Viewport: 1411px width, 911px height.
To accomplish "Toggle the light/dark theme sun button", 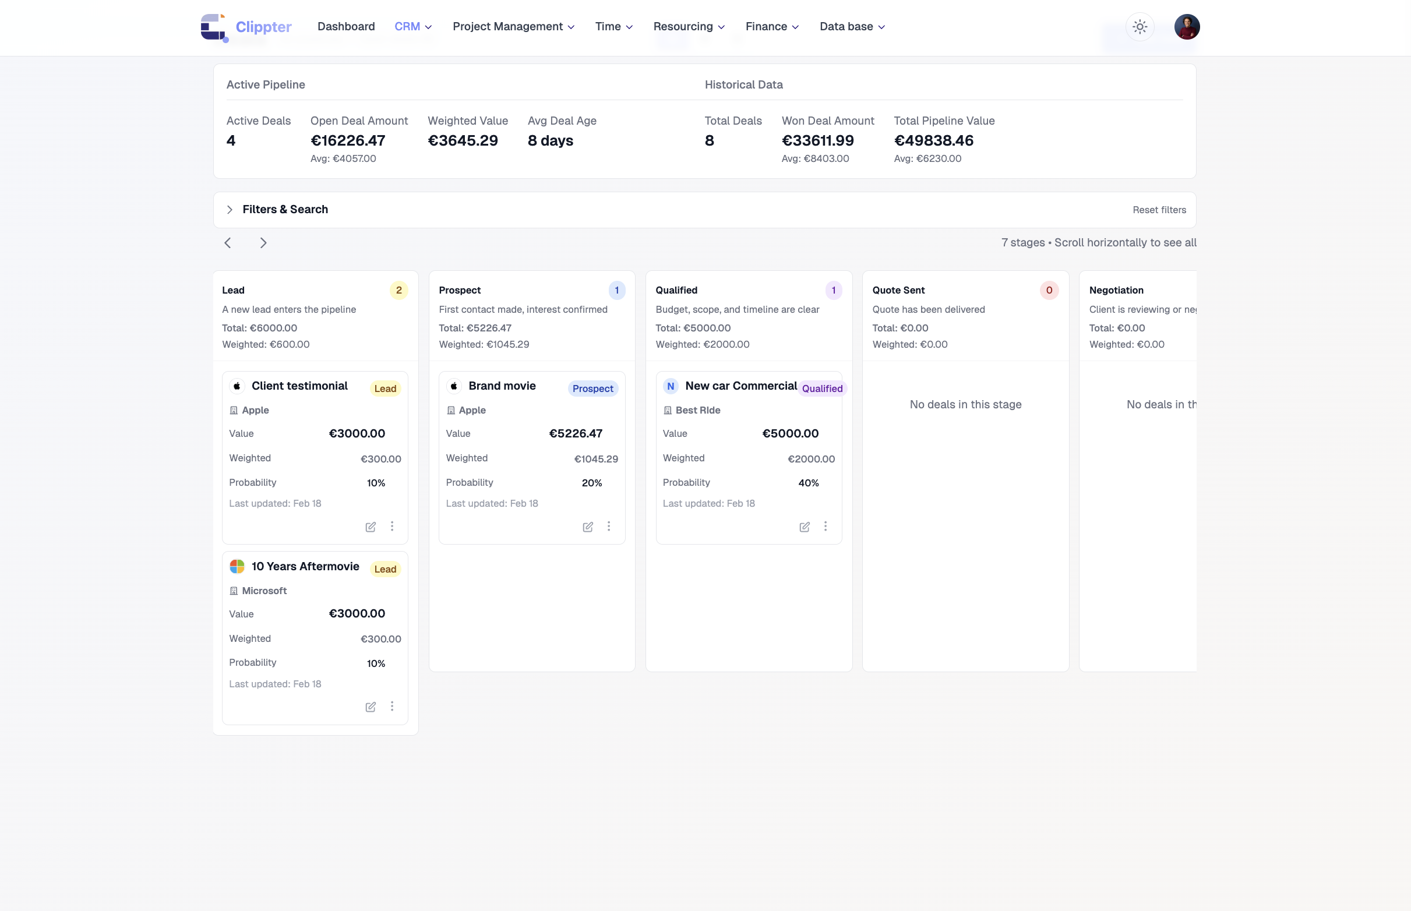I will click(x=1140, y=27).
